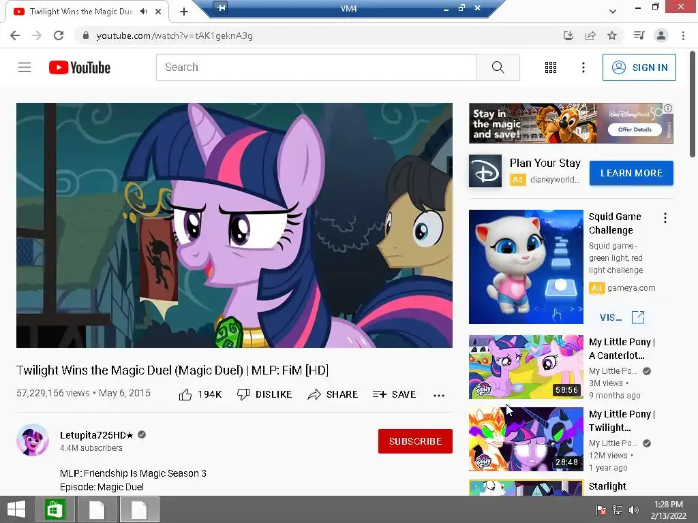The width and height of the screenshot is (698, 523).
Task: Open network tray icon
Action: click(618, 510)
